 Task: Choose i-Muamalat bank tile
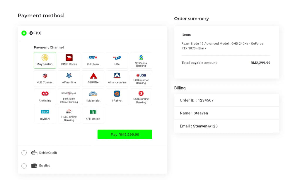(x=93, y=97)
